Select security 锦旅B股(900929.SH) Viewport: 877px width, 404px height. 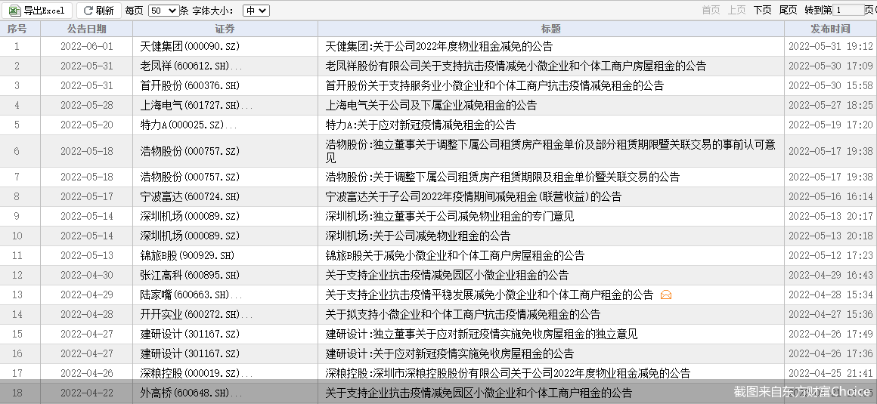tap(187, 255)
